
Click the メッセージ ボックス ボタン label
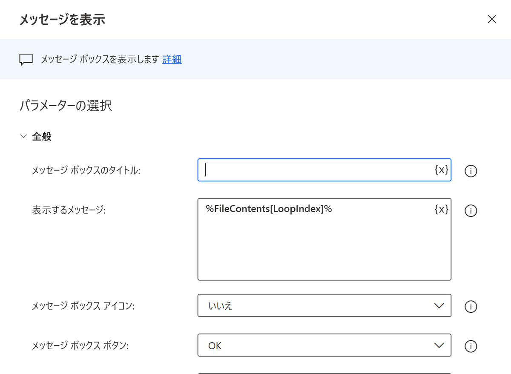tap(80, 345)
